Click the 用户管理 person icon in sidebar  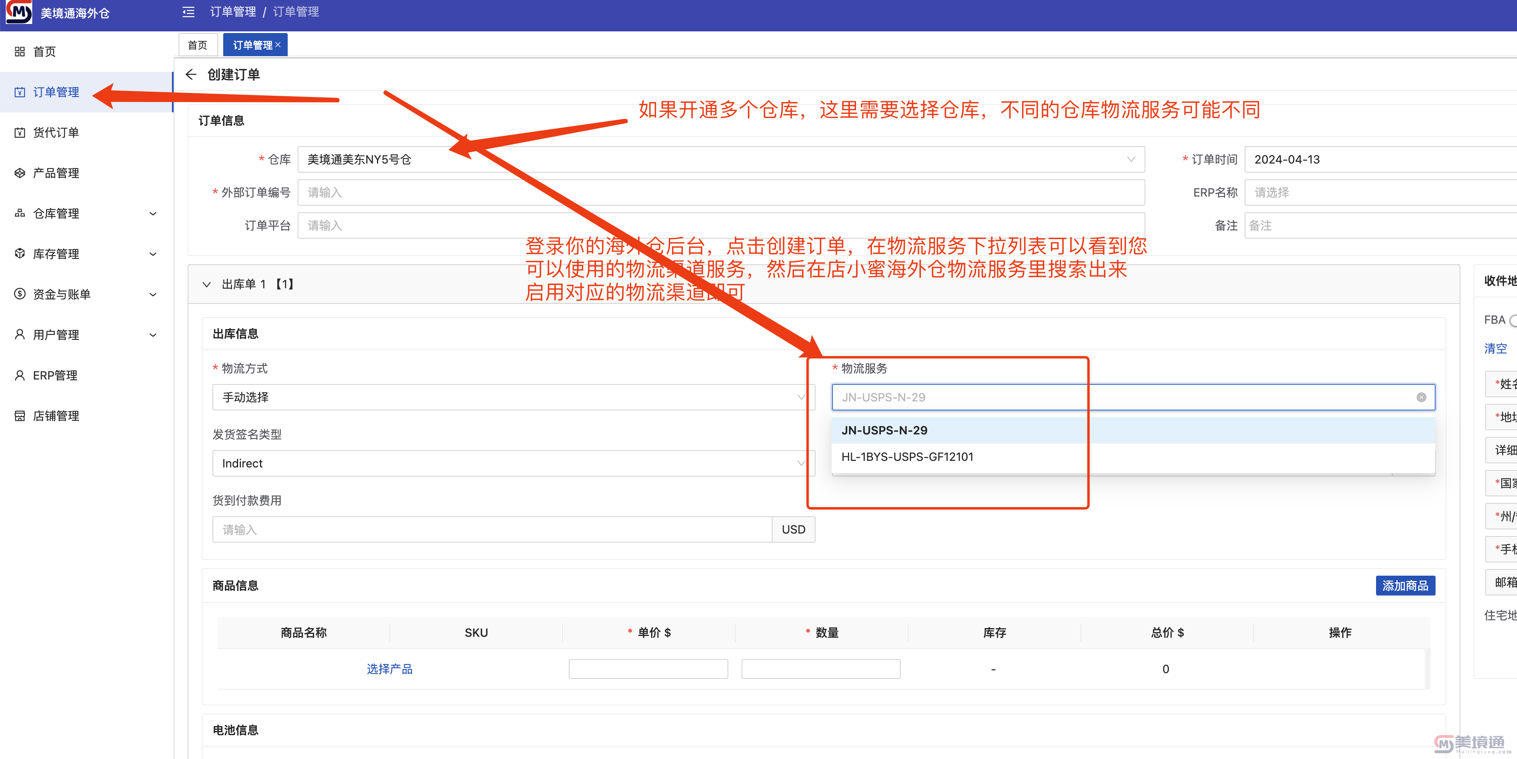(19, 334)
